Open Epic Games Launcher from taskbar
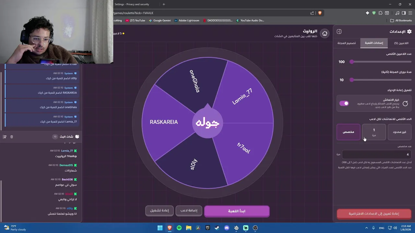This screenshot has width=415, height=233. click(x=207, y=228)
